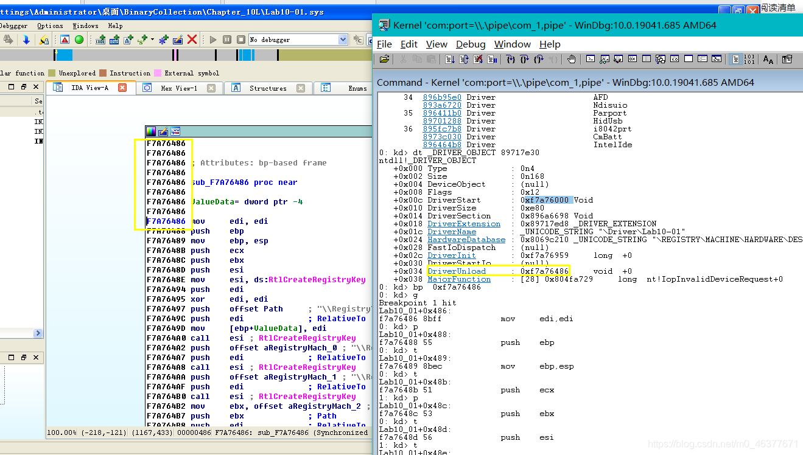
Task: Click the Create code icon in IDA toolbar
Action: (100, 40)
